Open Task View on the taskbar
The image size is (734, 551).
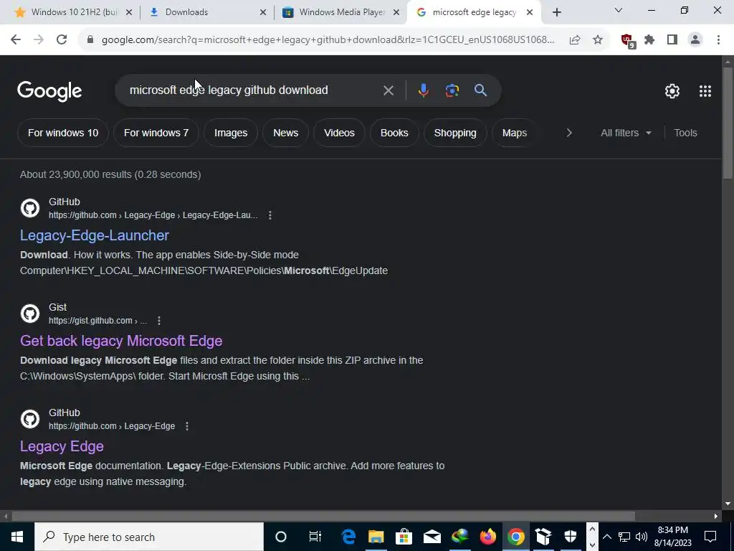tap(315, 537)
